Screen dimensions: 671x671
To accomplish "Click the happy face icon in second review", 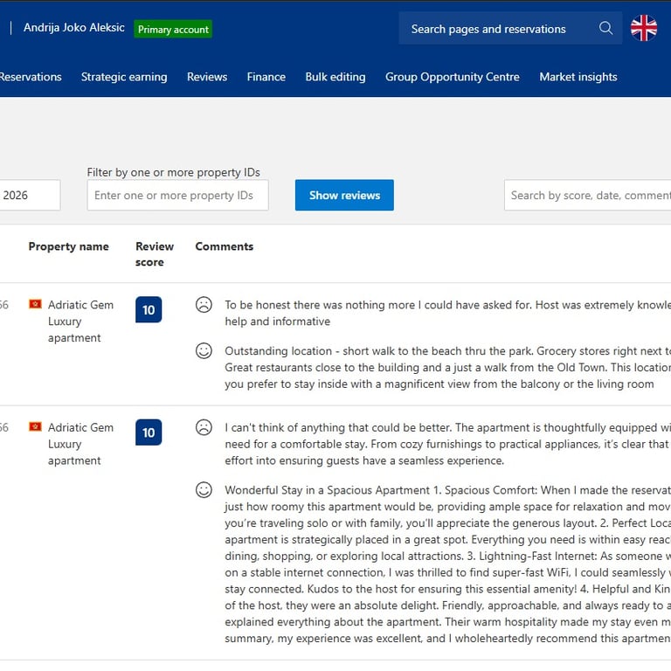I will point(204,490).
